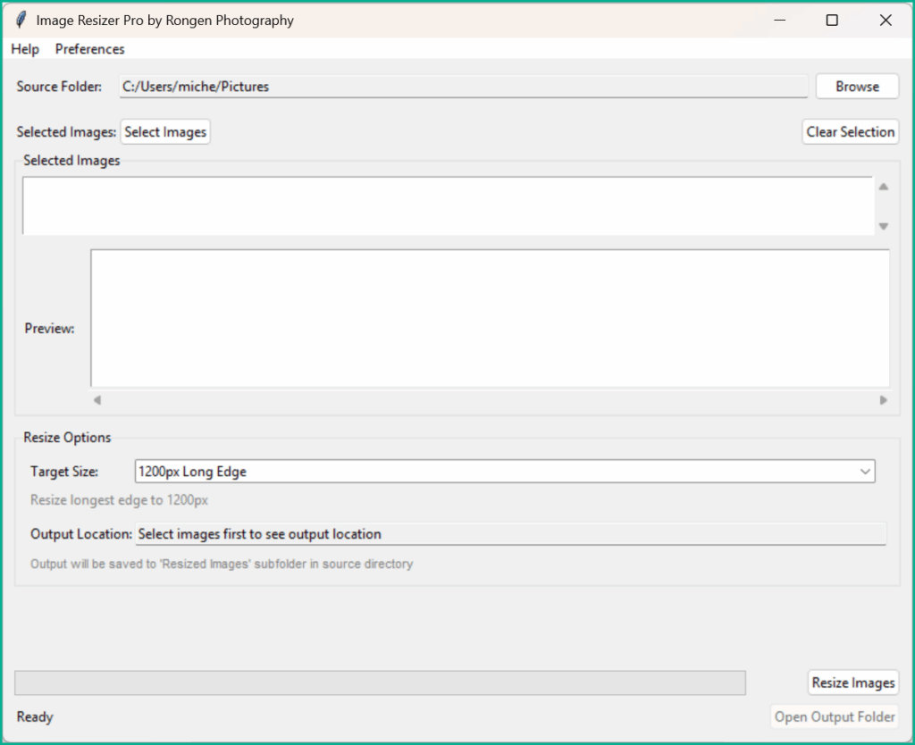Click inside the Selected Images list box
The height and width of the screenshot is (745, 915).
click(447, 205)
